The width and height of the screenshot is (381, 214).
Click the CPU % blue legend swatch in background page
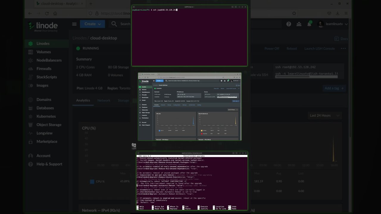pyautogui.click(x=92, y=181)
